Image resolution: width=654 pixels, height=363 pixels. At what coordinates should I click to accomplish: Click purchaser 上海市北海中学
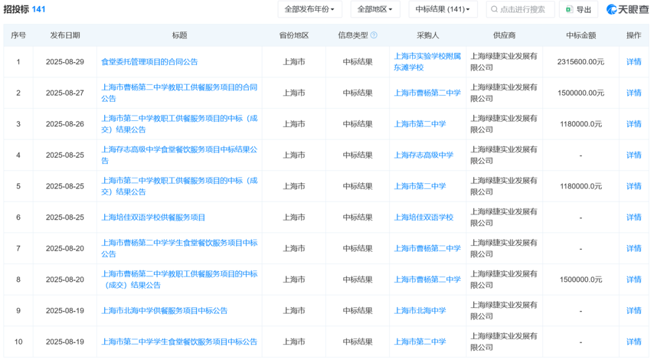tap(420, 310)
